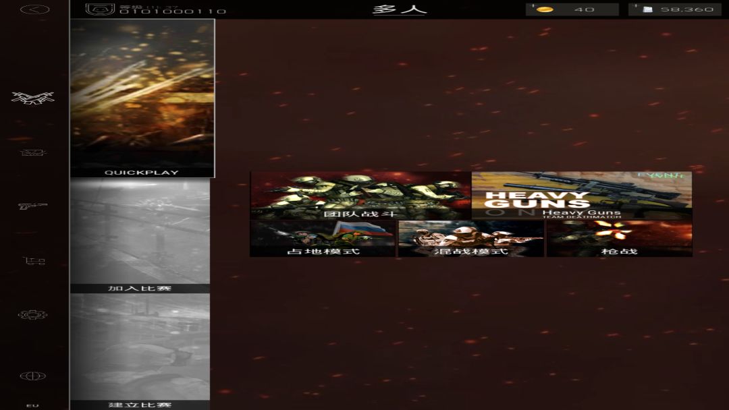Image resolution: width=729 pixels, height=410 pixels.
Task: Open the pistol weapons loadout icon
Action: coord(32,206)
